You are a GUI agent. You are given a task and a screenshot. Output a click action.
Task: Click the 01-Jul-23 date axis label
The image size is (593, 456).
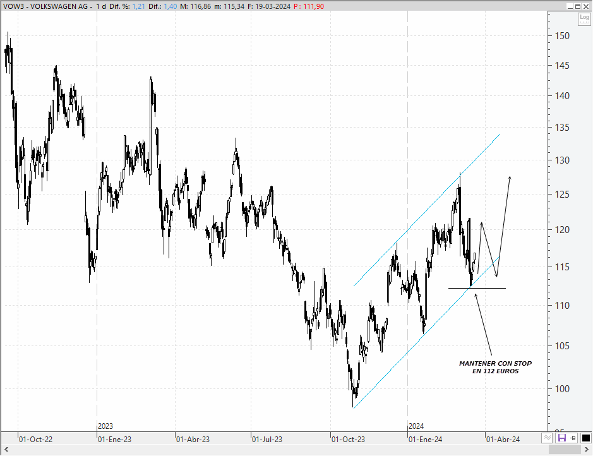267,440
